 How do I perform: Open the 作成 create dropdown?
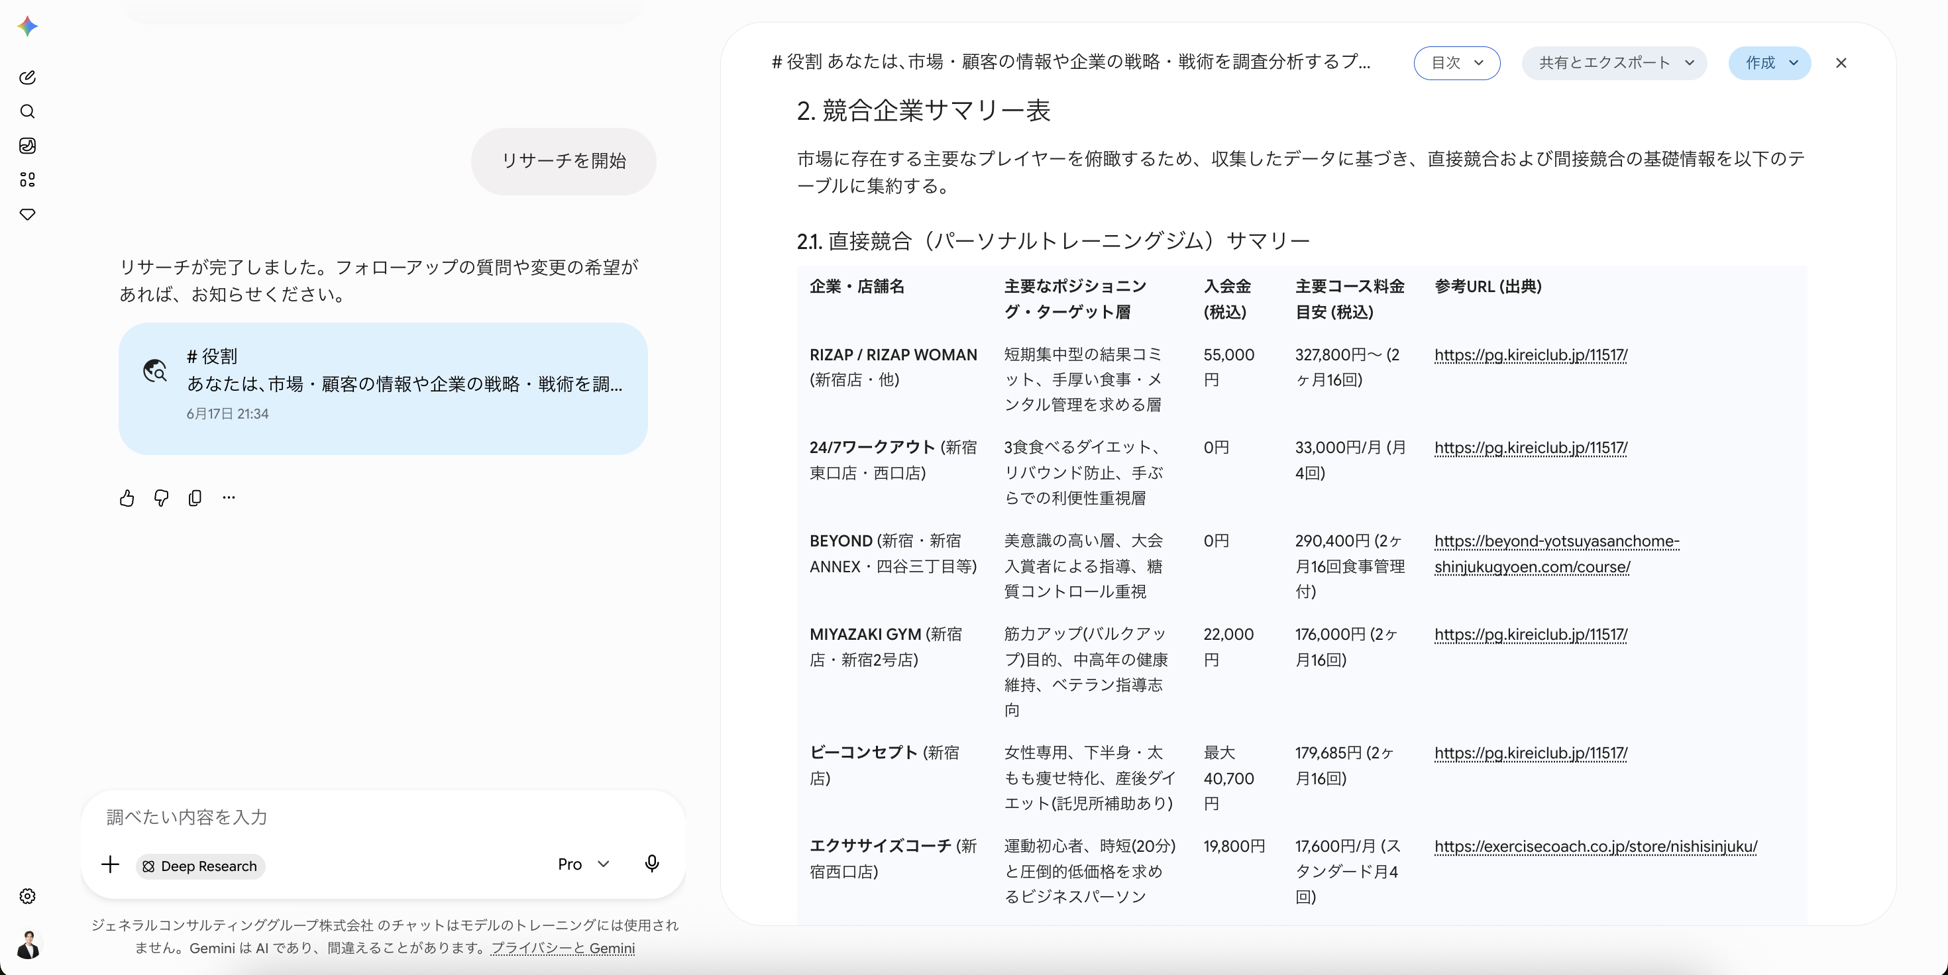(1770, 64)
